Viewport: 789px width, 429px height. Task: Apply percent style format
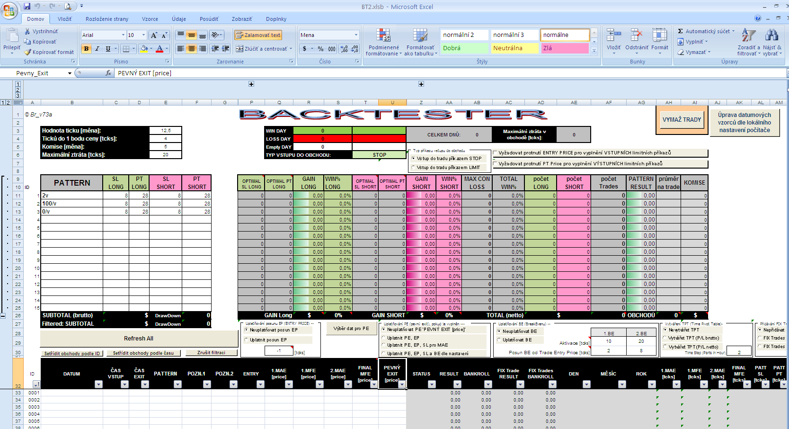[320, 48]
